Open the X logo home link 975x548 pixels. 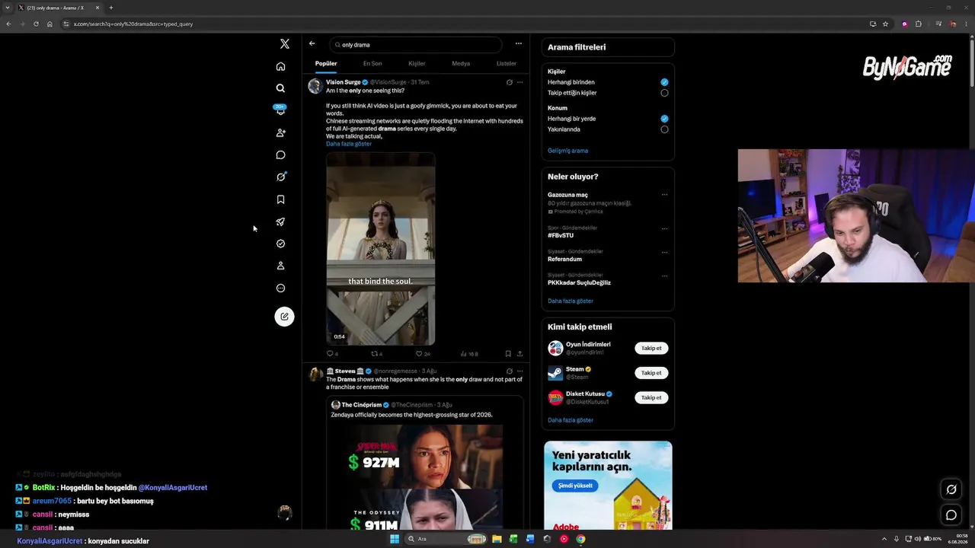click(x=284, y=44)
